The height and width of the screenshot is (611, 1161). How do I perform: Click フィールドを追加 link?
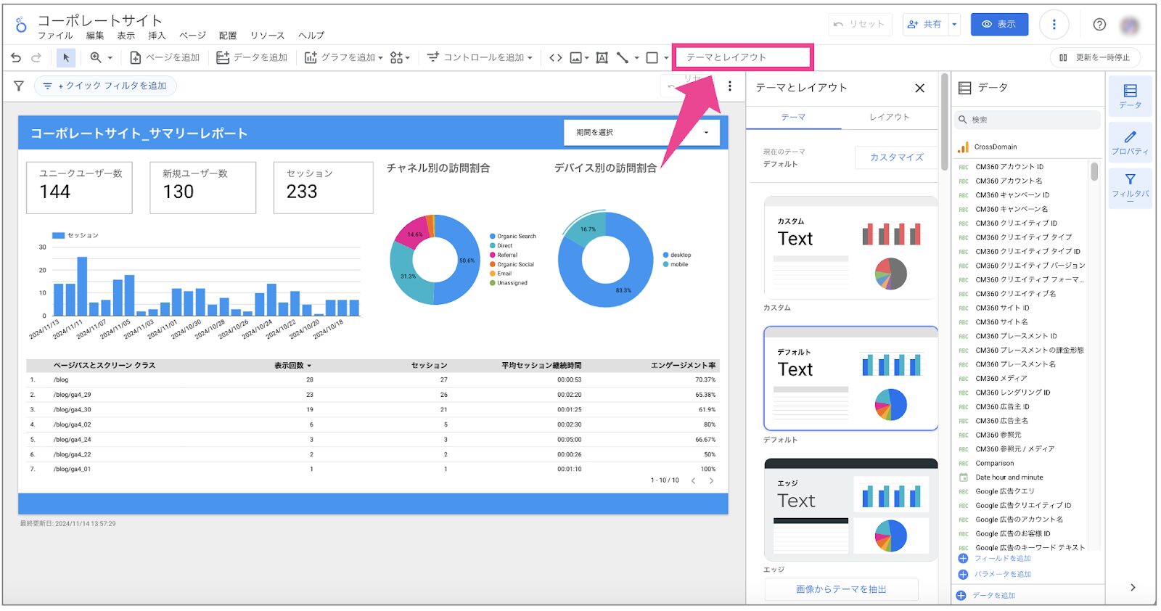(995, 559)
